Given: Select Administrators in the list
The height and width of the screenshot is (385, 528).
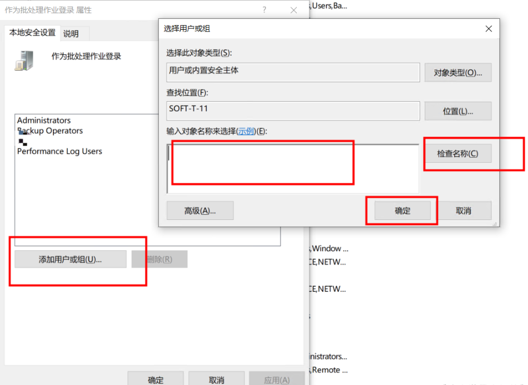Looking at the screenshot, I should click(x=44, y=121).
